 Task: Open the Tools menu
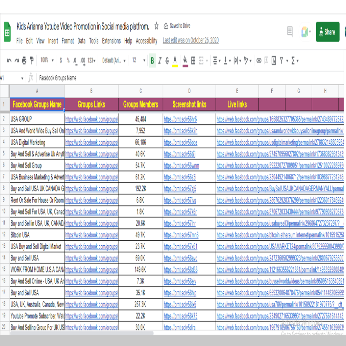(x=94, y=41)
